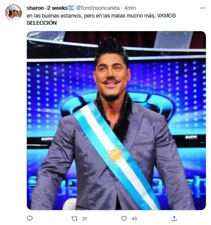
Task: Open the display name 'sharon -2 weeks'
Action: pyautogui.click(x=47, y=8)
